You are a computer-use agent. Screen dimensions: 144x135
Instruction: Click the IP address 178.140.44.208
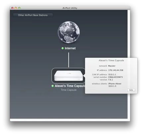pyautogui.click(x=115, y=70)
